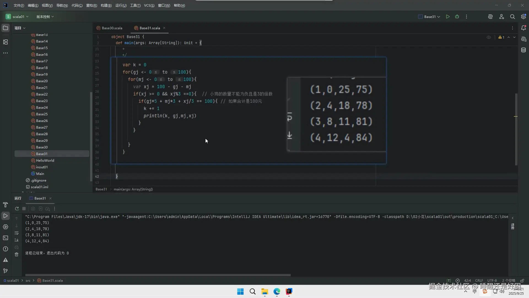Open the version control dropdown
529x298 pixels.
(x=45, y=17)
